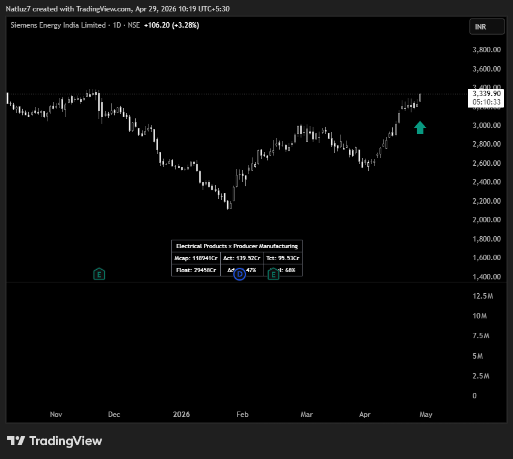This screenshot has height=459, width=513.
Task: Click the 0 volume axis label
Action: click(475, 396)
